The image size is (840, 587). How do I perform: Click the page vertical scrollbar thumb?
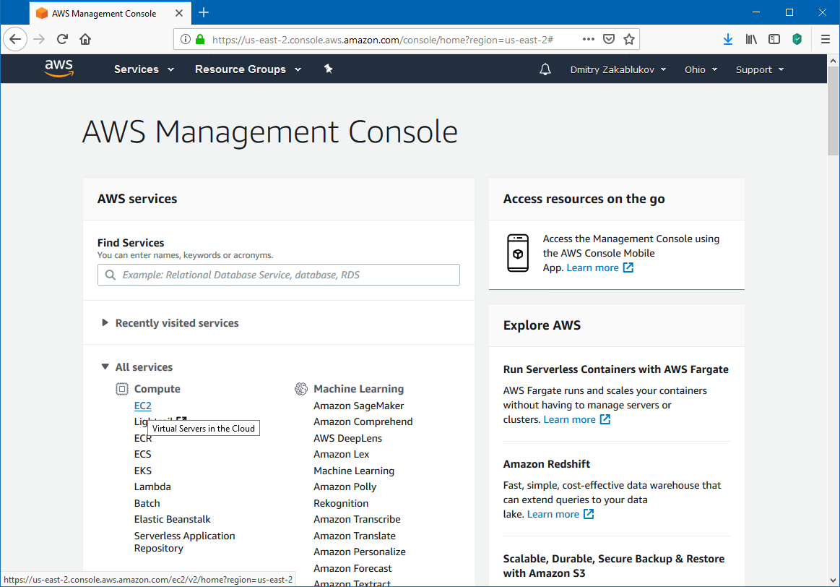tap(833, 110)
